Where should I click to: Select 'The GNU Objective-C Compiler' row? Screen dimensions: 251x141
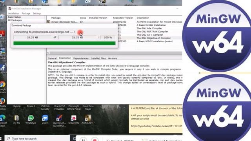point(154,38)
